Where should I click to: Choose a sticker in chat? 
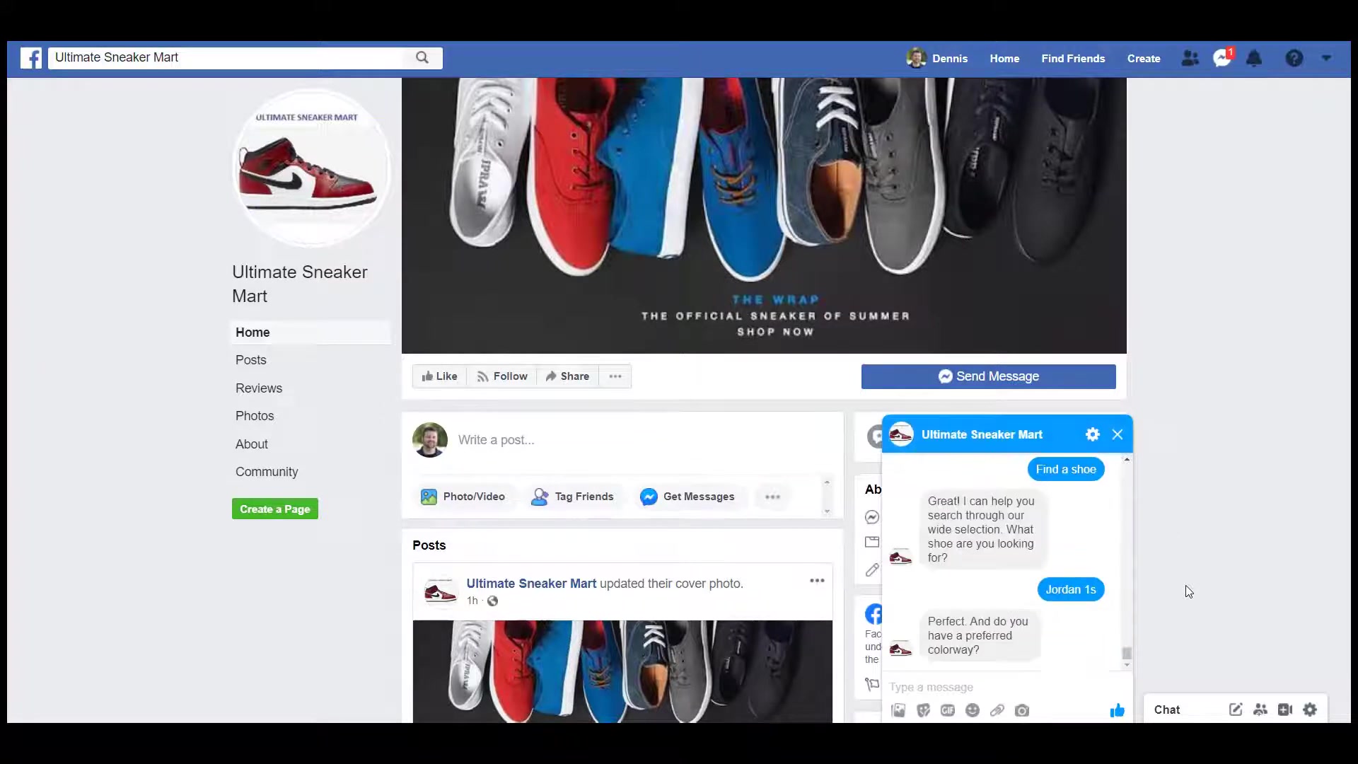[923, 710]
